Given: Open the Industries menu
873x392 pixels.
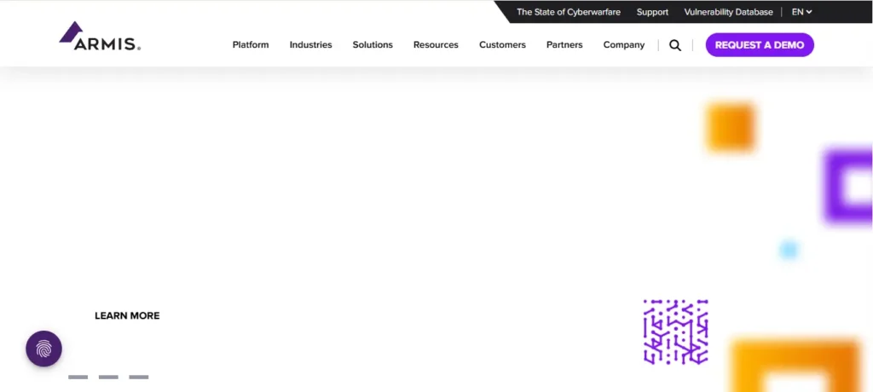Looking at the screenshot, I should coord(310,45).
